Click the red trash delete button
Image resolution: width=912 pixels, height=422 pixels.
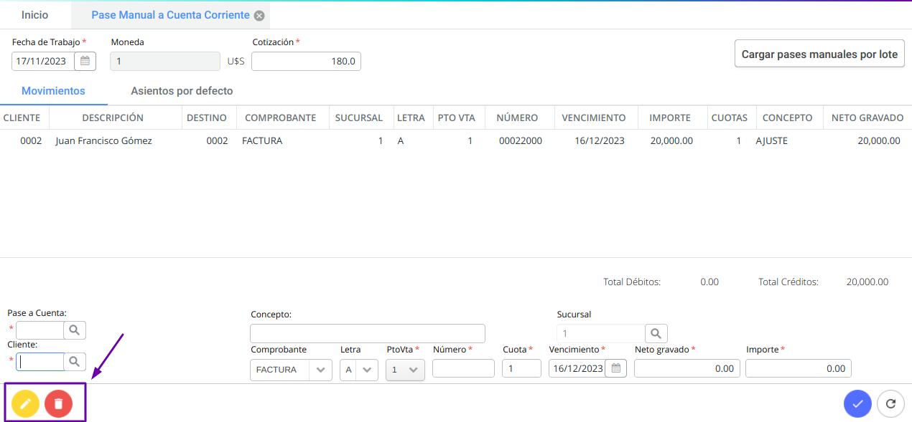[59, 404]
